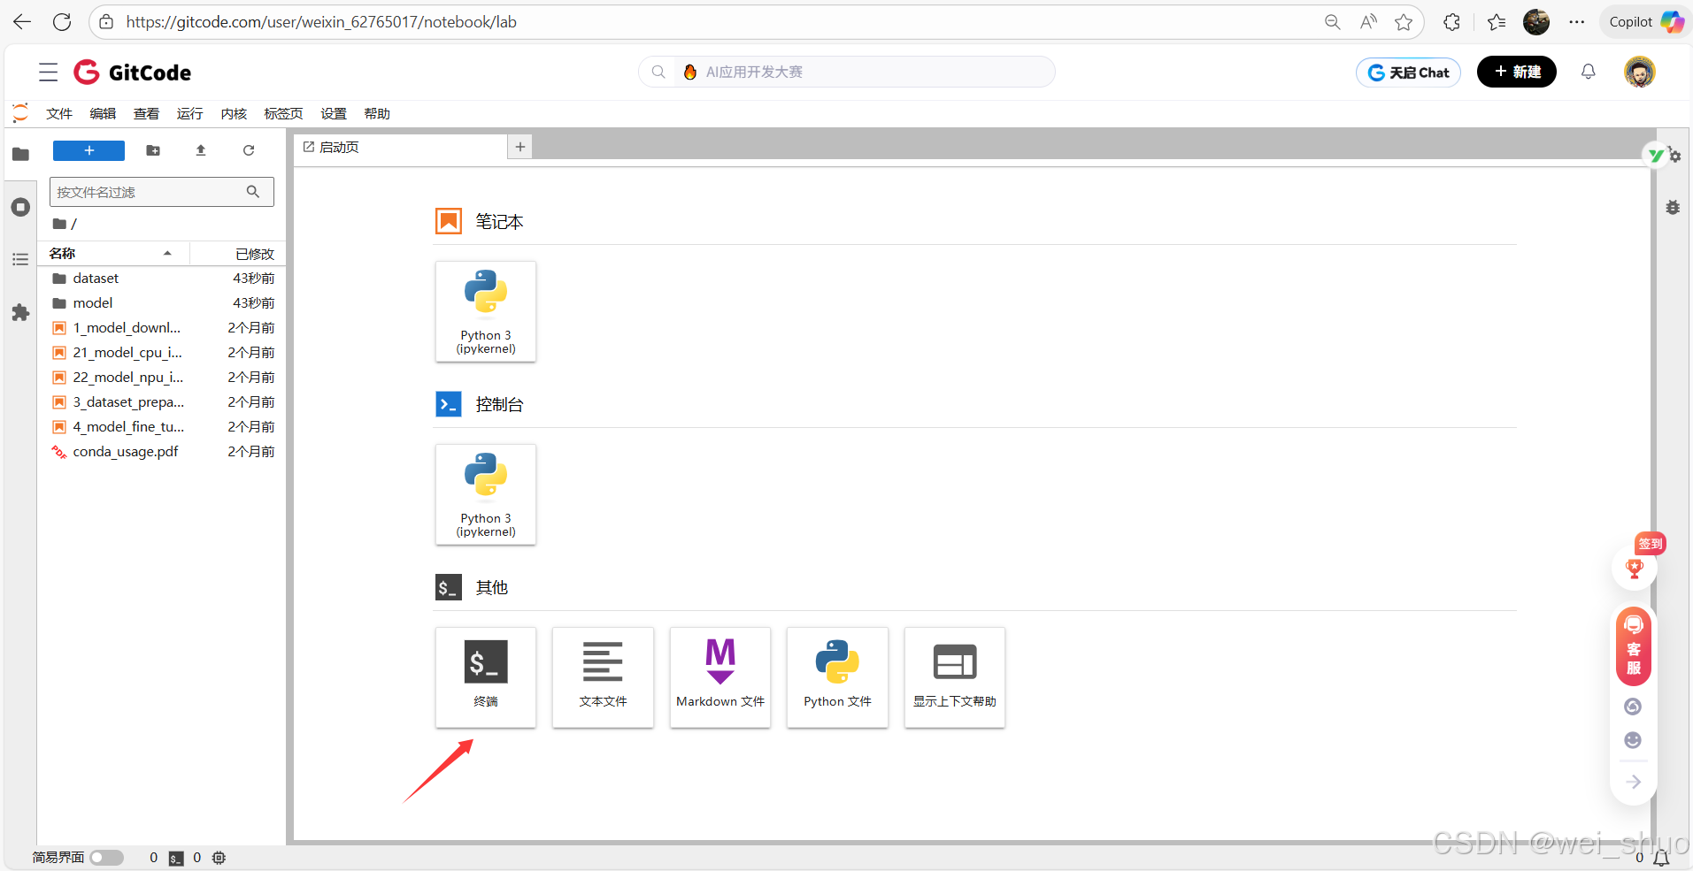The image size is (1693, 871).
Task: Click the kernel status icon in status bar
Action: (x=219, y=858)
